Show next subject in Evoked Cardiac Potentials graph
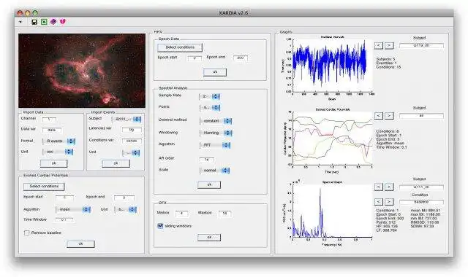This screenshot has height=277, width=468. tap(388, 116)
